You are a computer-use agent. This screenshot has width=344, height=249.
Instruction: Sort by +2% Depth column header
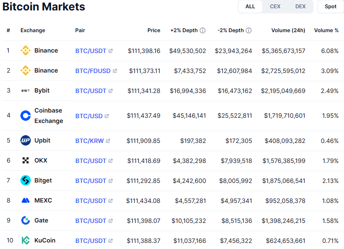coord(184,30)
